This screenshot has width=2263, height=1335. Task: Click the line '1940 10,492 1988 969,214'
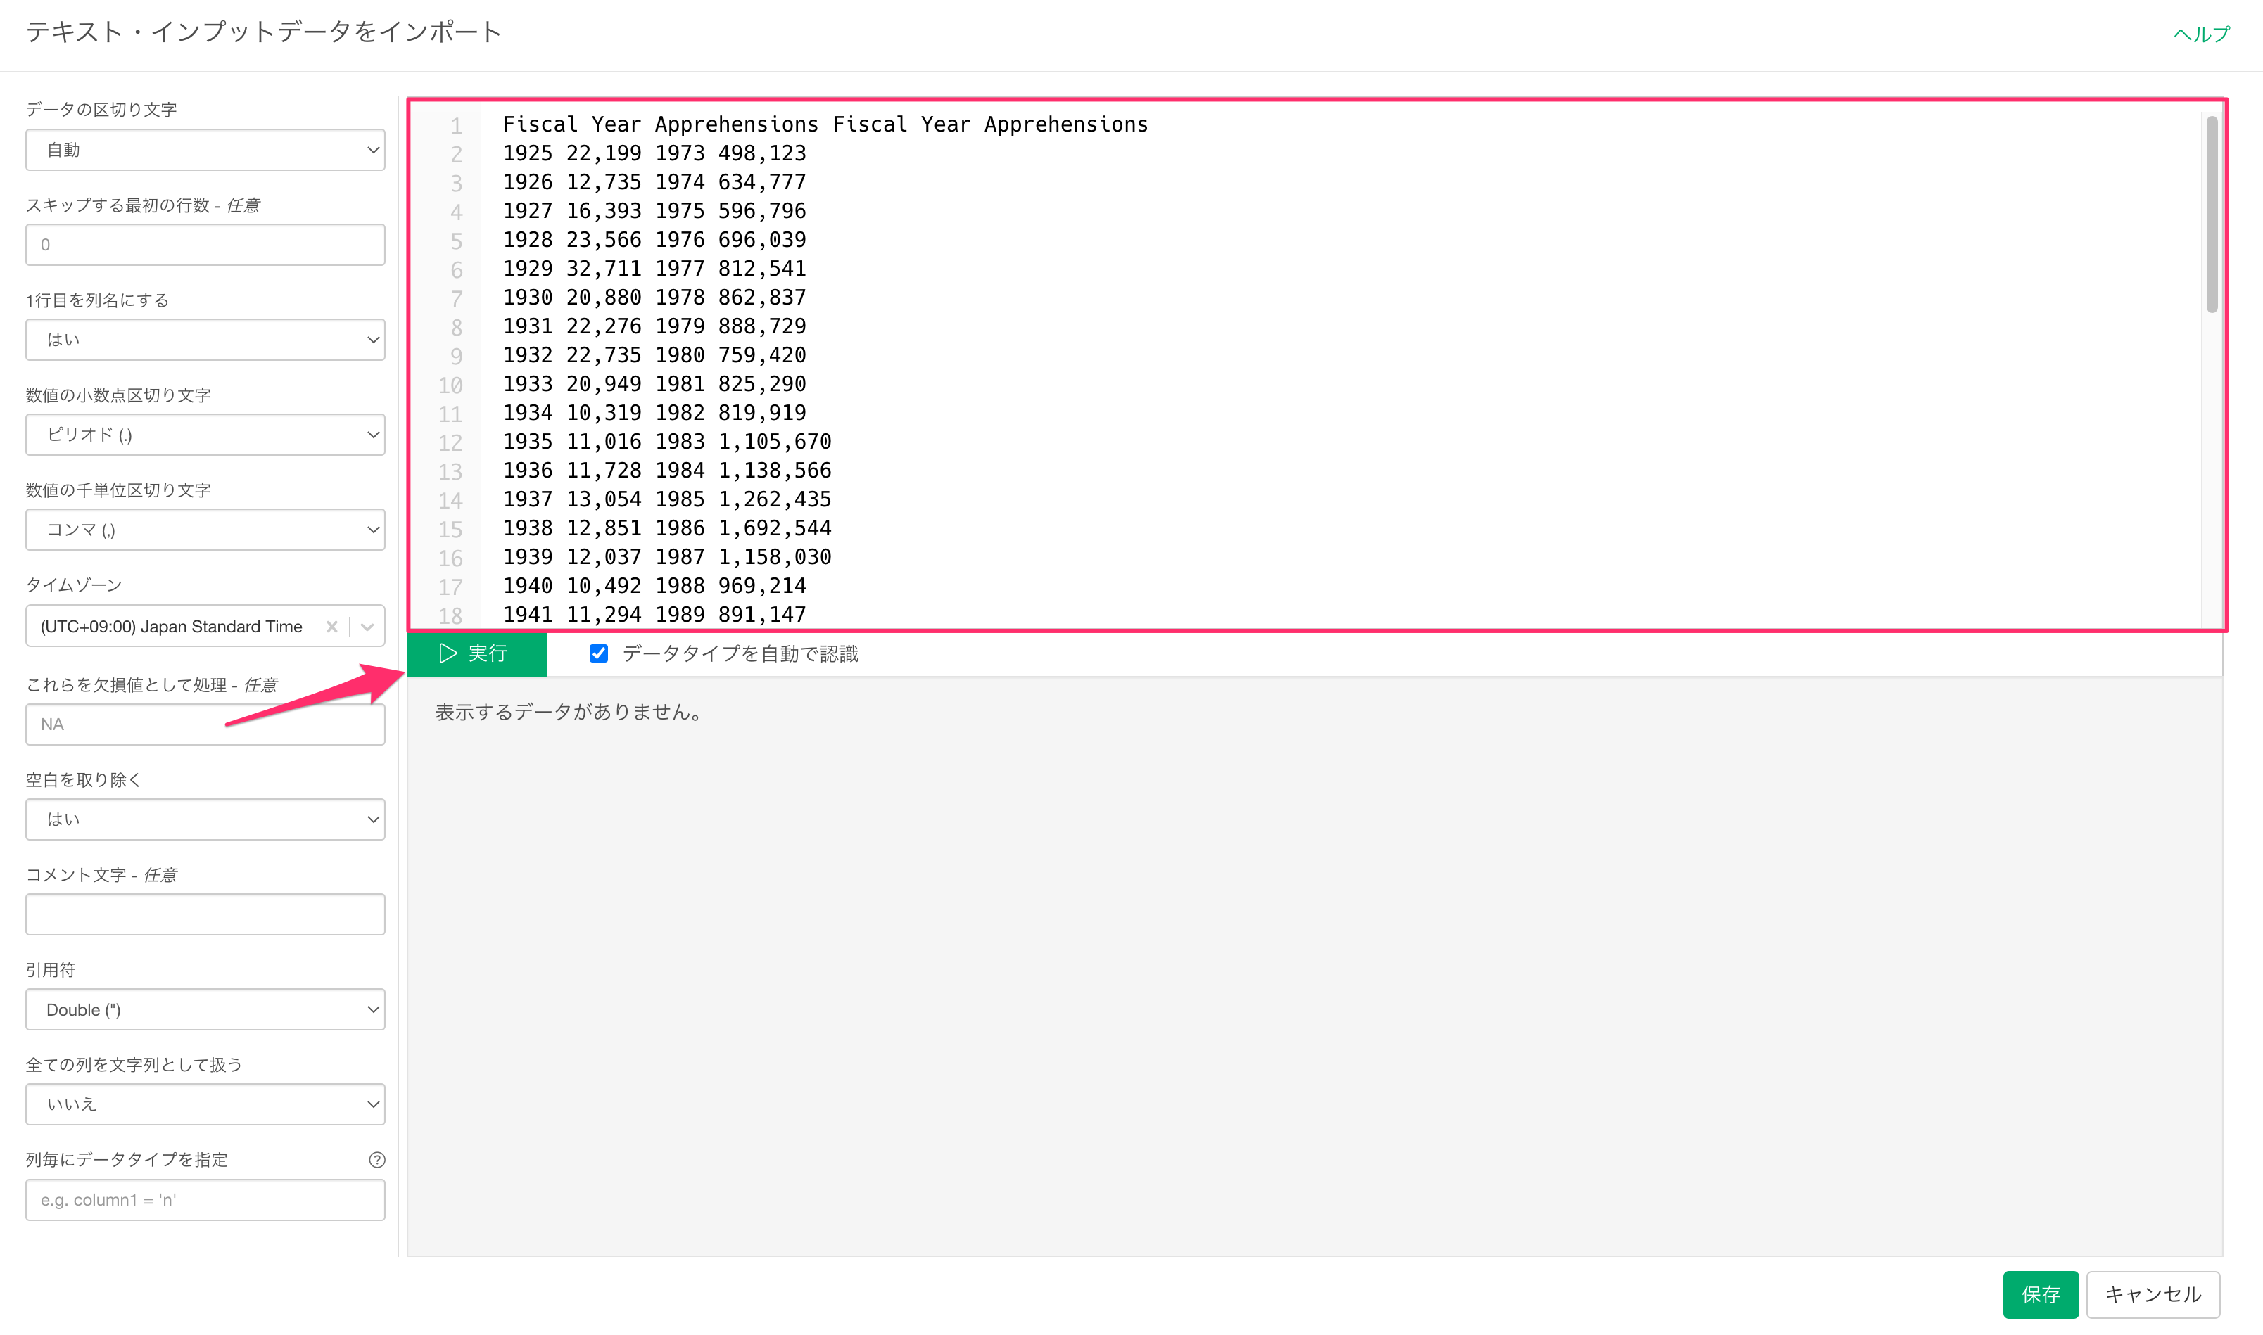pyautogui.click(x=654, y=586)
